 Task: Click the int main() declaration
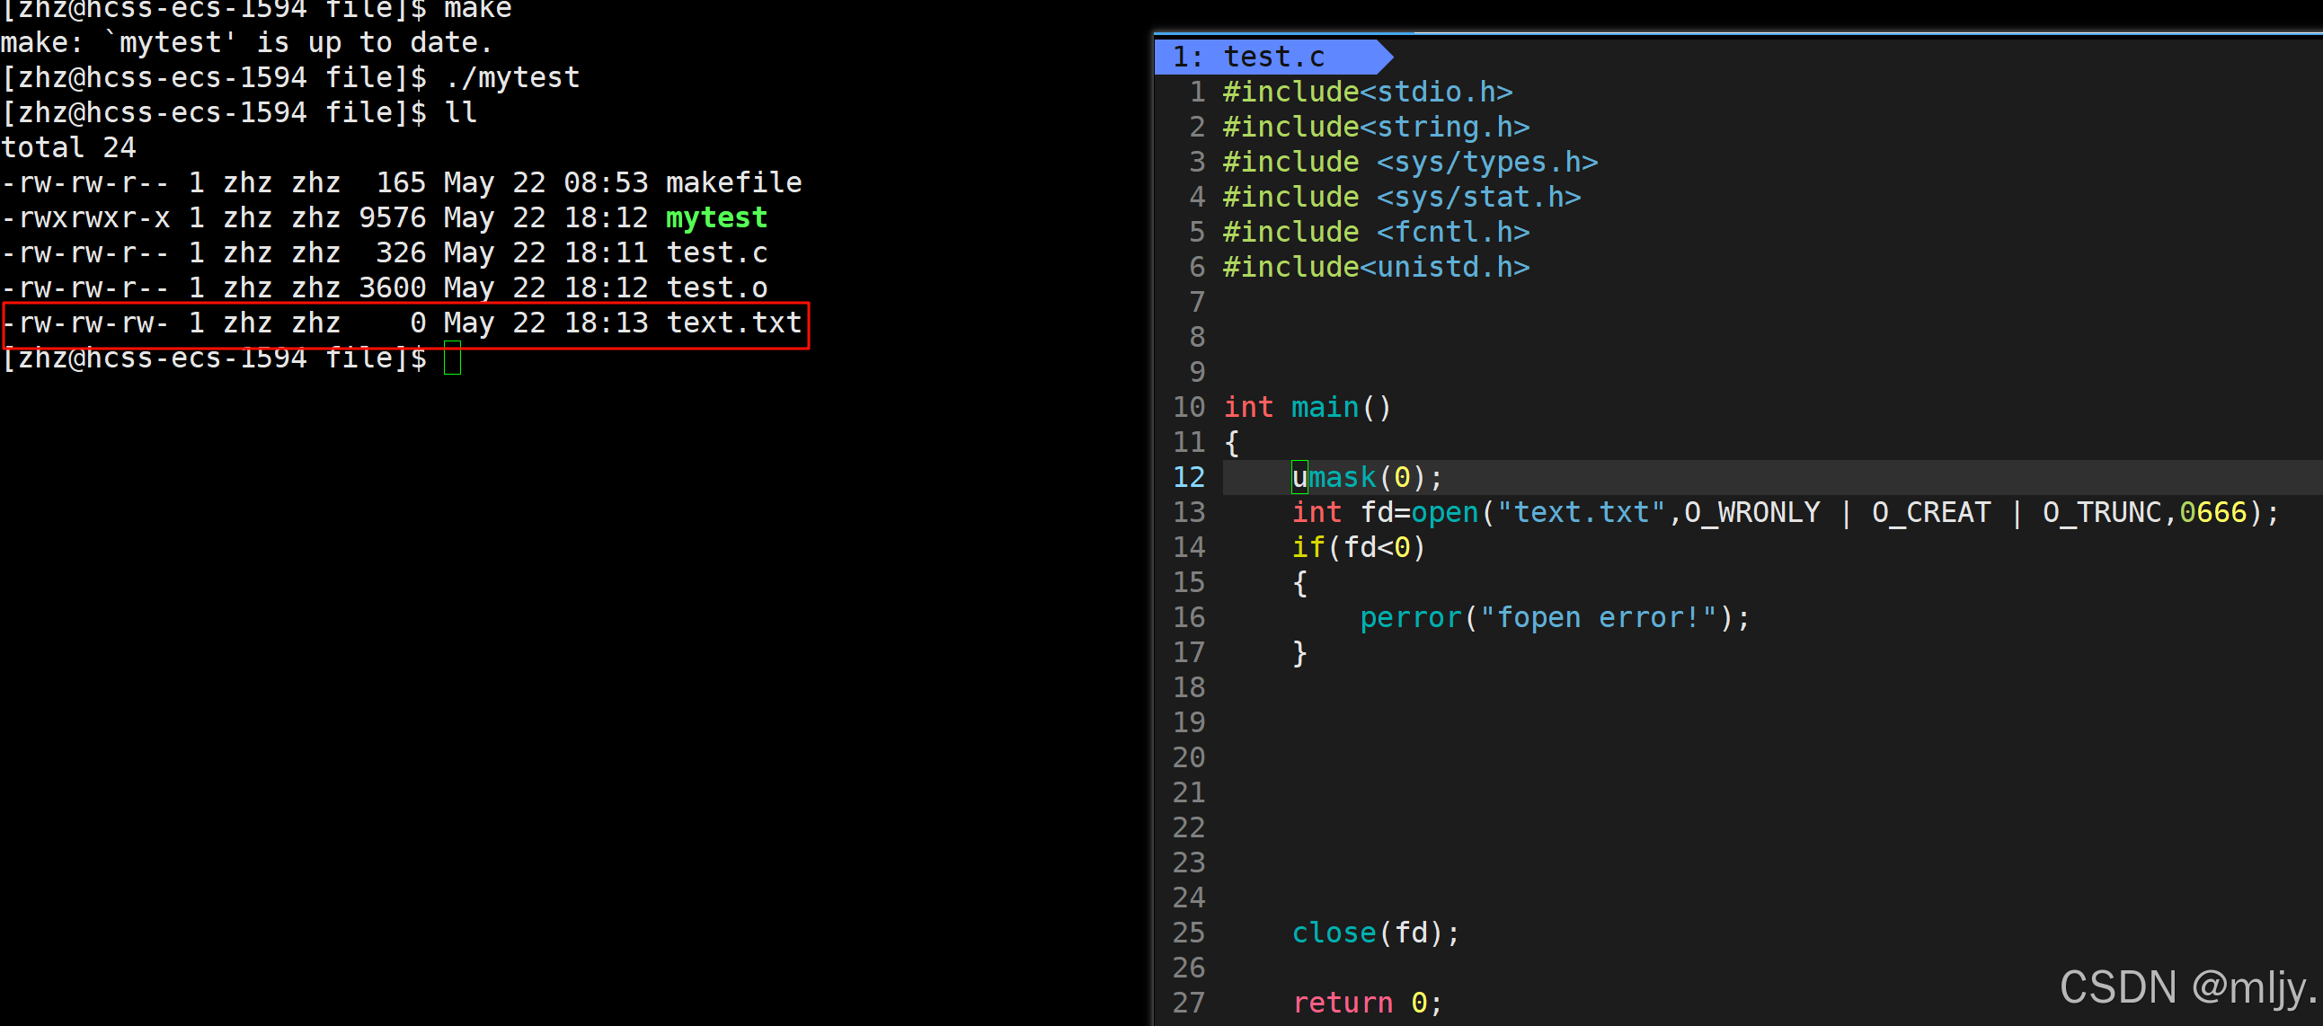[x=1307, y=407]
